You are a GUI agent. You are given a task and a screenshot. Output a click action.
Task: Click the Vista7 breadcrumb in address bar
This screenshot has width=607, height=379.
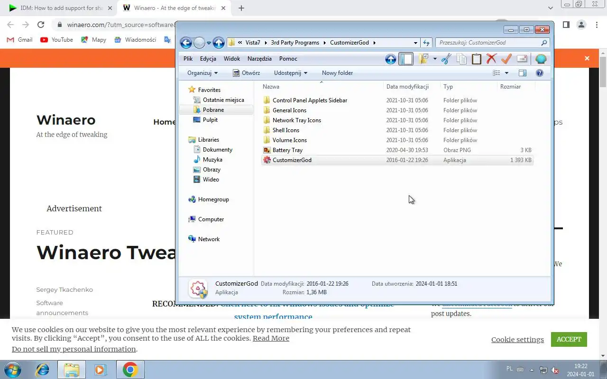point(253,43)
